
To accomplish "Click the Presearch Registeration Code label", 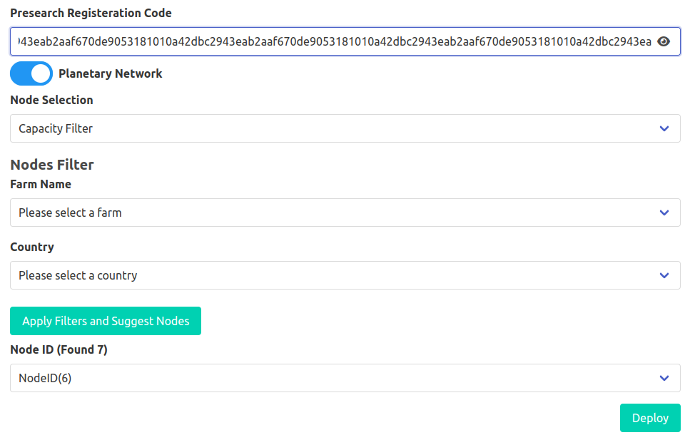I will click(91, 14).
